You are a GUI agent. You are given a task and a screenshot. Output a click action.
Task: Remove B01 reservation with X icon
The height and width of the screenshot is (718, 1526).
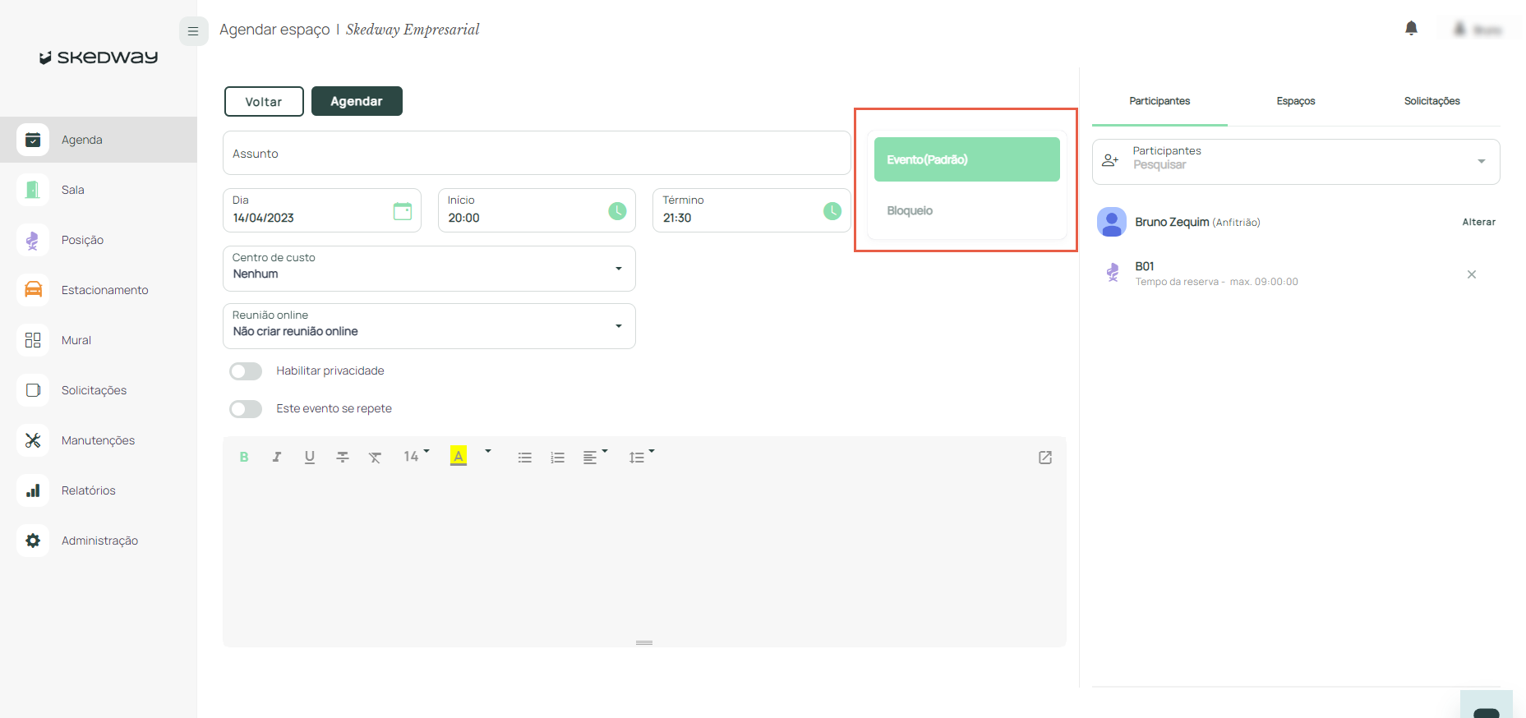1471,274
